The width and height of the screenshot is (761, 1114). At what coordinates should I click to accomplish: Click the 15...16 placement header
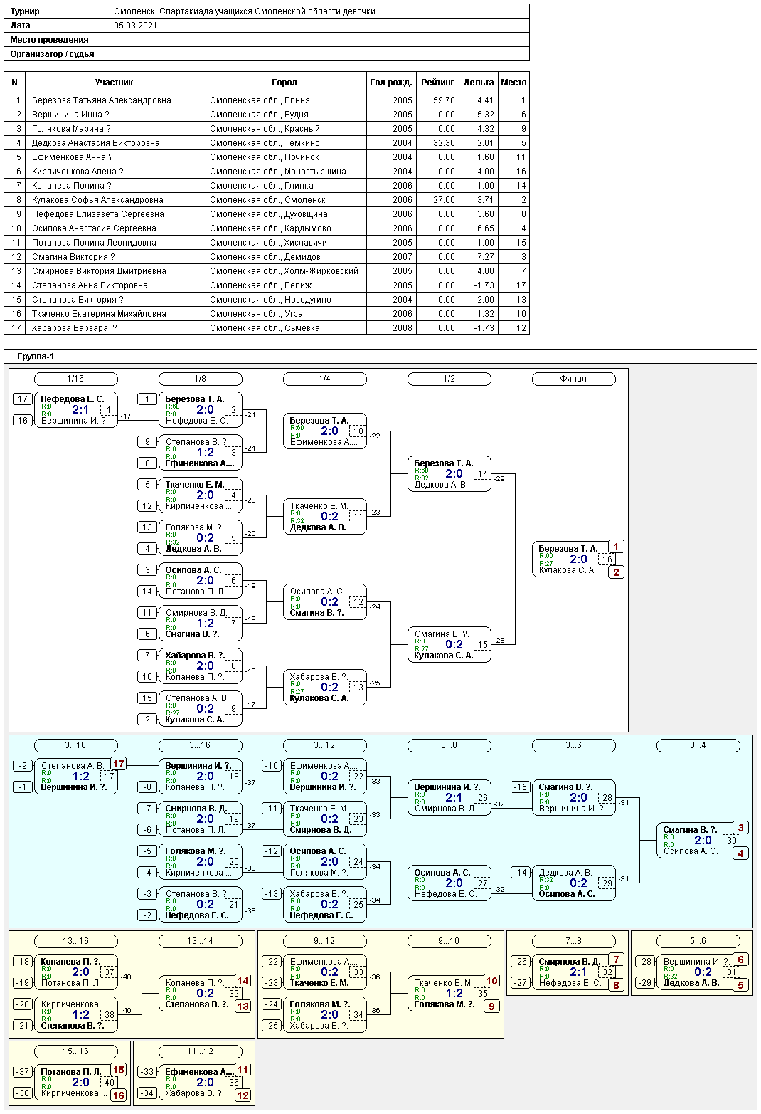[x=75, y=1051]
